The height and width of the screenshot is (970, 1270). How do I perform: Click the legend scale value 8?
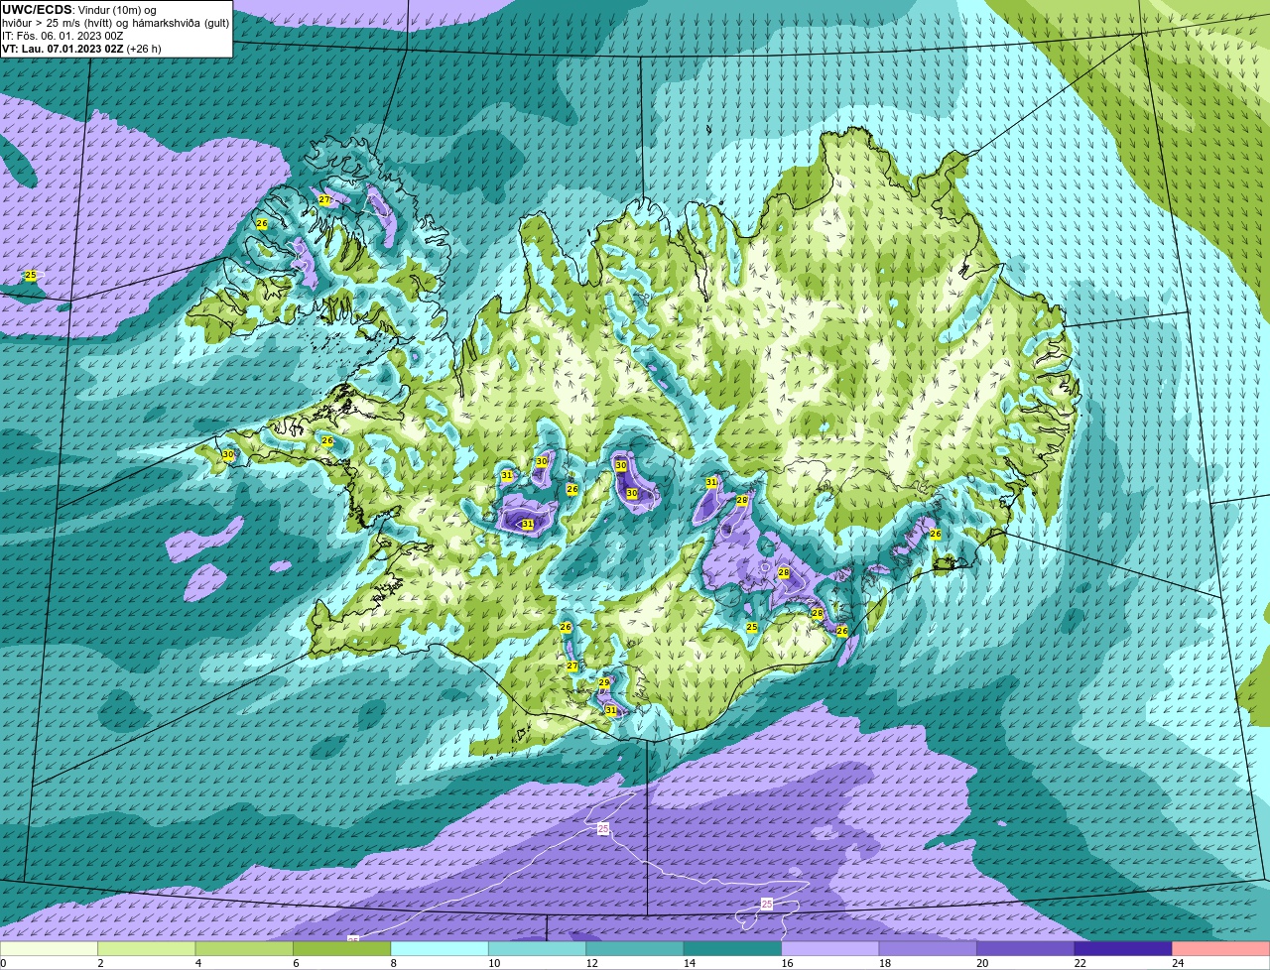[393, 963]
